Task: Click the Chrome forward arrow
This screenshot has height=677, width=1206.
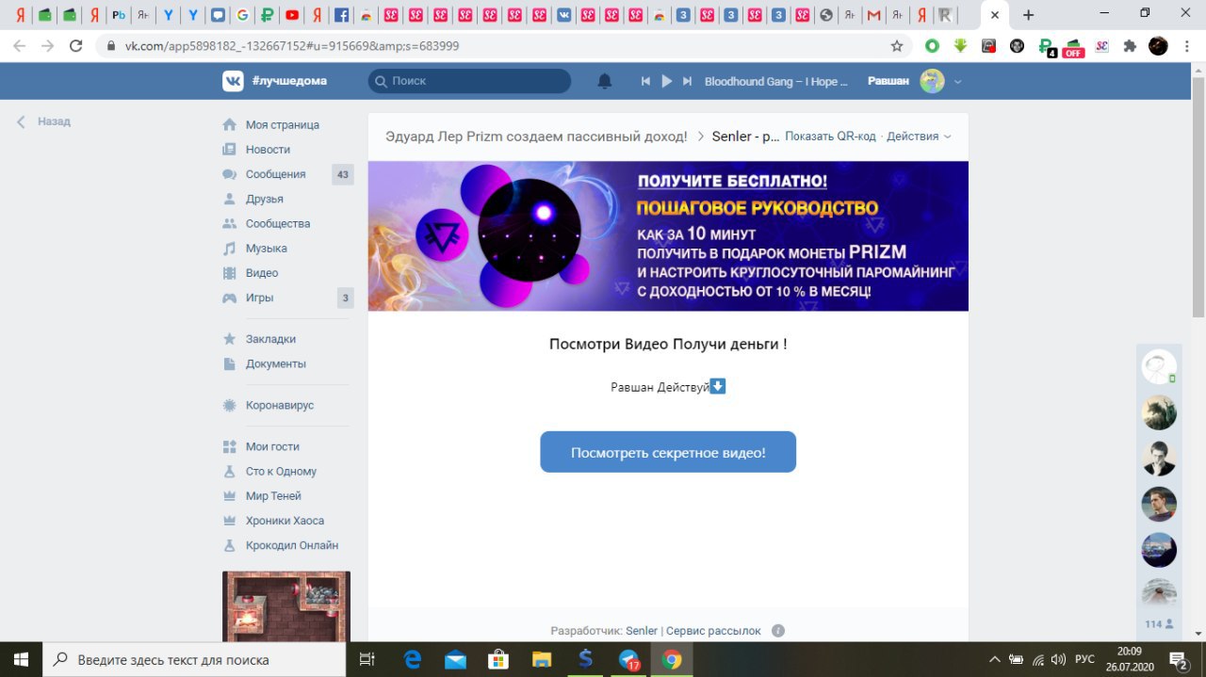Action: (x=48, y=45)
